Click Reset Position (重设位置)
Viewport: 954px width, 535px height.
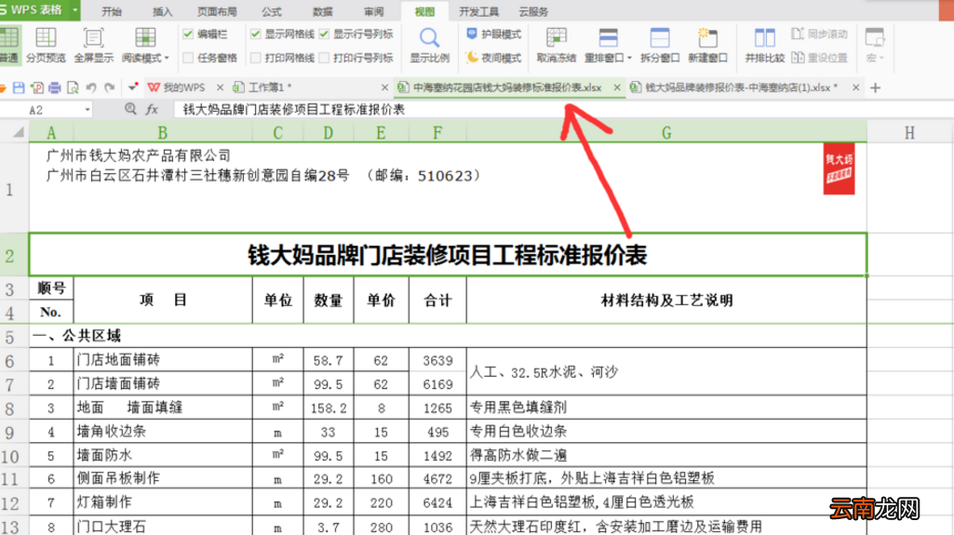tap(820, 58)
